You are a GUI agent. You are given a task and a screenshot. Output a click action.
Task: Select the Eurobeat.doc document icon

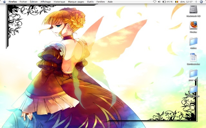(193, 57)
